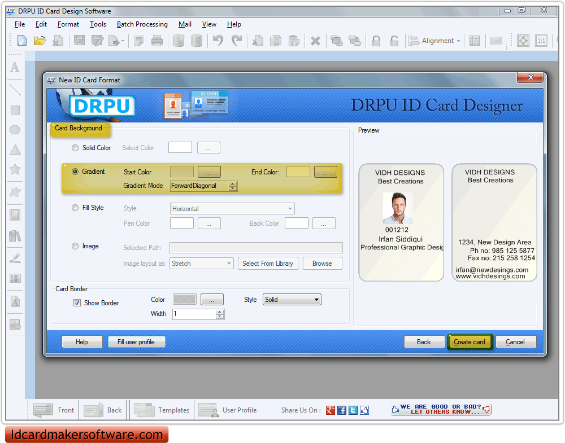Open the File menu
This screenshot has width=565, height=443.
[20, 24]
